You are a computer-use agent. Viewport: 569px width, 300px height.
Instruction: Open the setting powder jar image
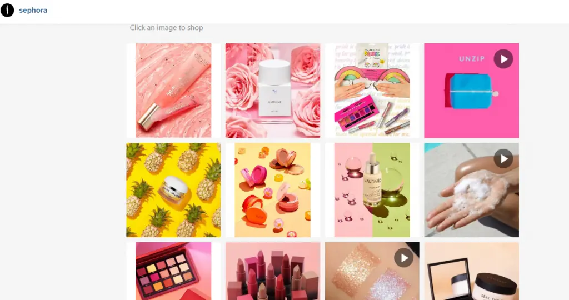tap(471, 271)
